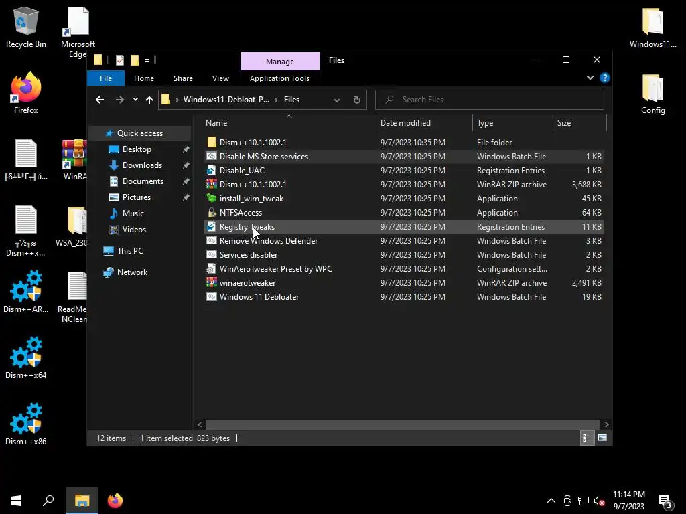Open the Dism++x86 desktop icon
This screenshot has width=686, height=514.
click(26, 424)
